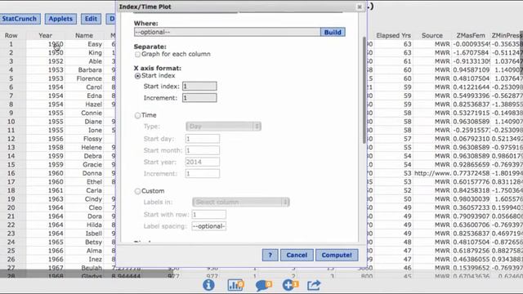This screenshot has height=294, width=523.
Task: Click the Source cell starting with http://www.
Action: (x=432, y=173)
